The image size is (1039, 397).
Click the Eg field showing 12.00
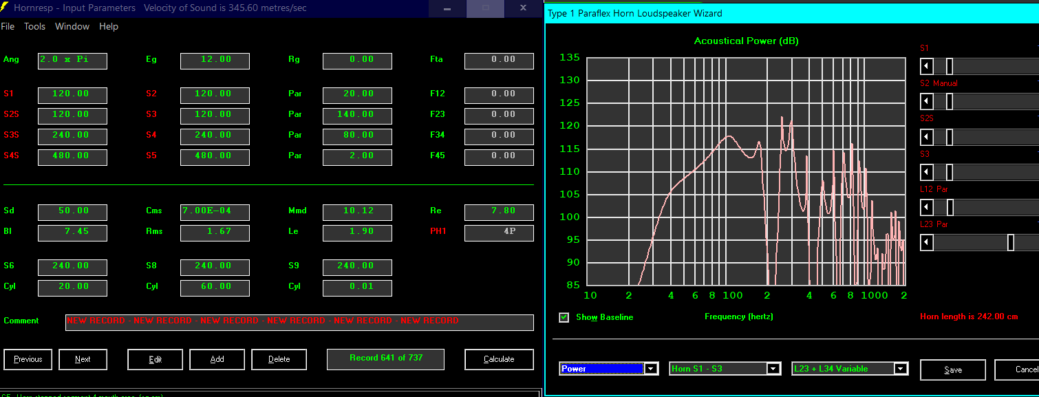point(215,61)
